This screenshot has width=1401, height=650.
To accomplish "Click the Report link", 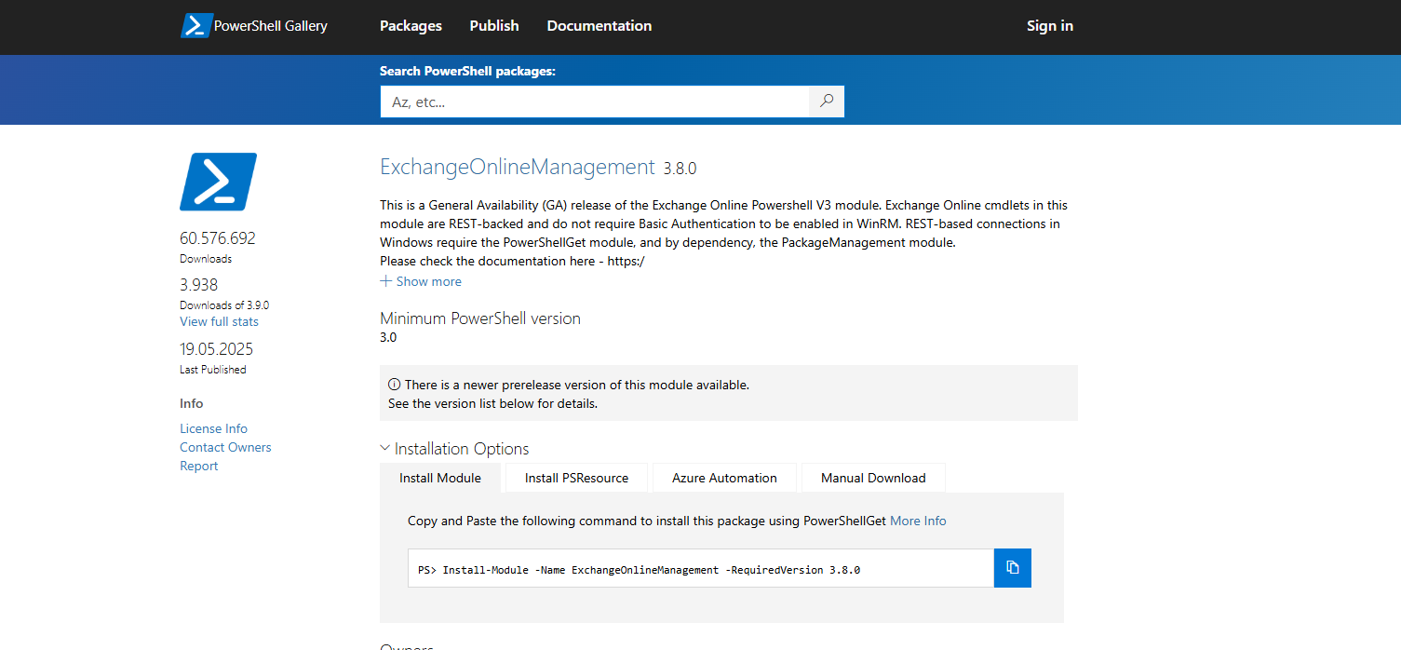I will (198, 466).
